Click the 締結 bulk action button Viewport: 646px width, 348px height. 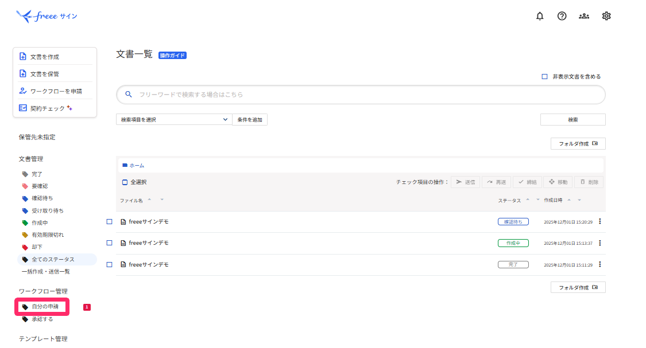[527, 182]
